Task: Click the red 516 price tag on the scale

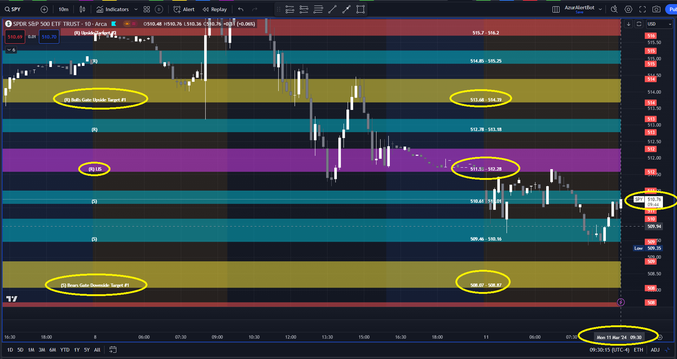Action: [x=650, y=36]
